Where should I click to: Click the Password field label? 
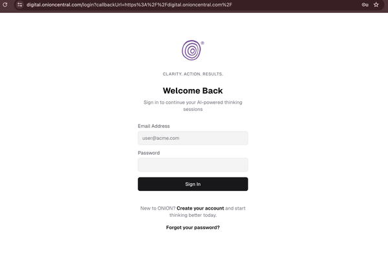149,153
